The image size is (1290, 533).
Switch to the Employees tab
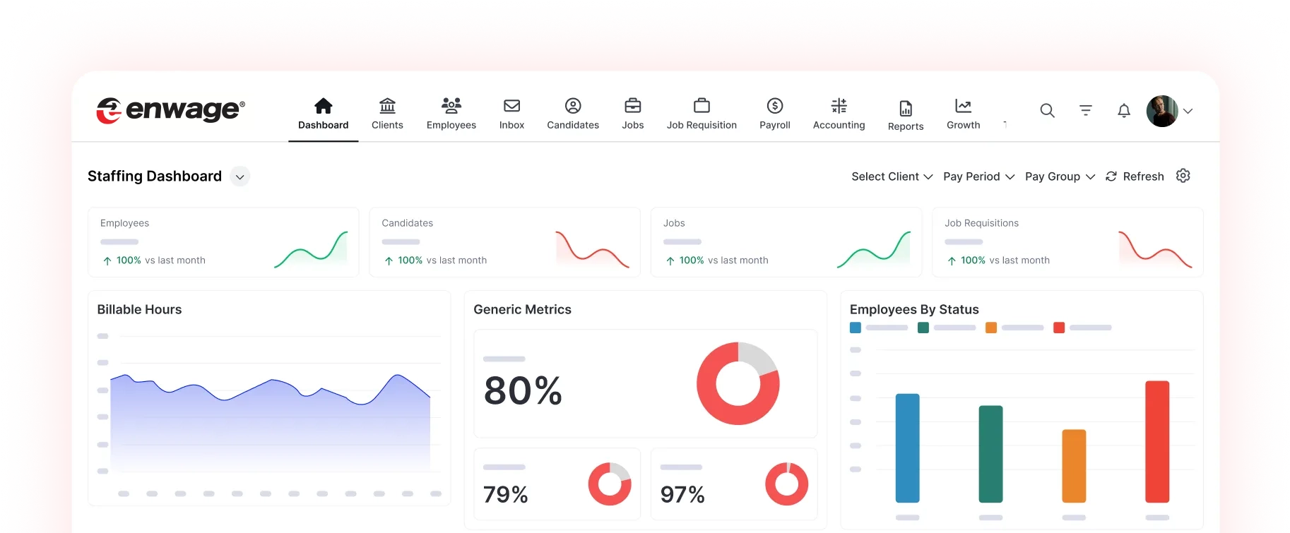451,114
